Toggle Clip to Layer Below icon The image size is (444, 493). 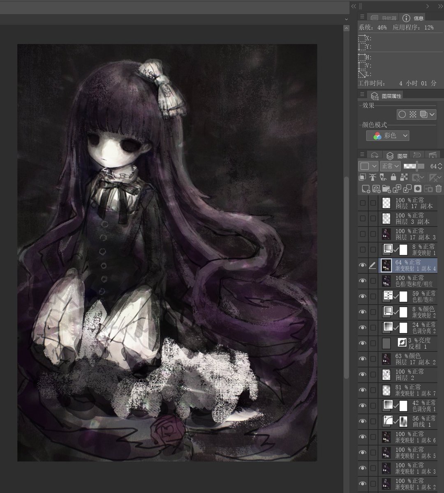point(362,177)
